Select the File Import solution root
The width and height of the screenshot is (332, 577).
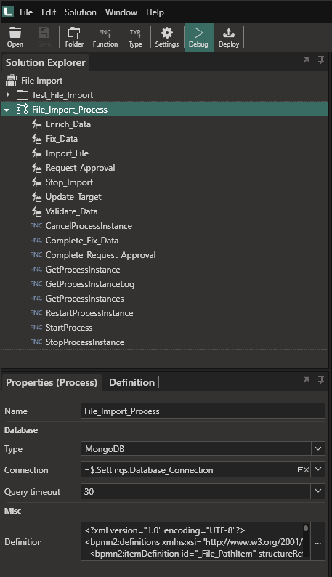pyautogui.click(x=41, y=81)
